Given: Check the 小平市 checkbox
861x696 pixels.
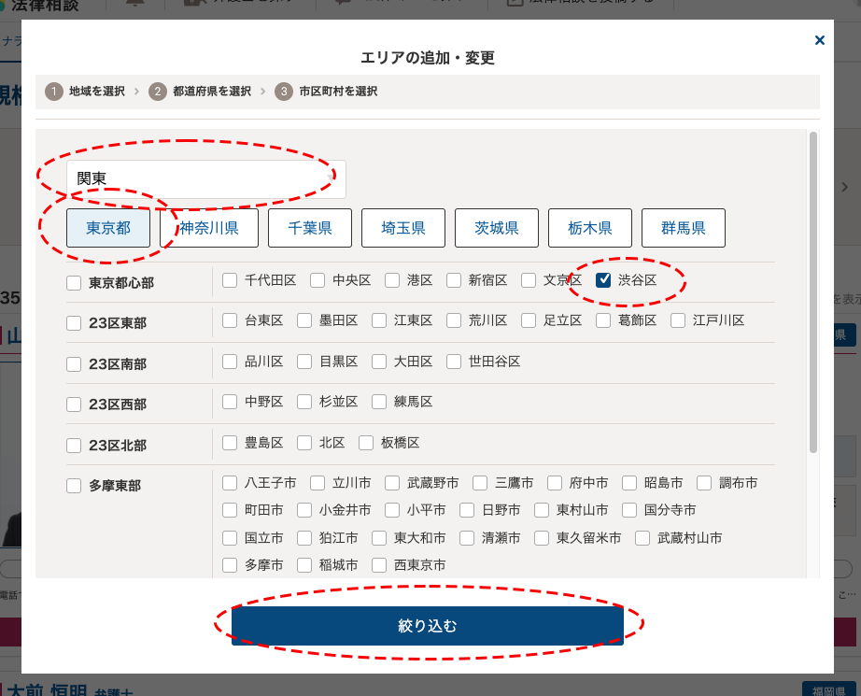Looking at the screenshot, I should point(392,510).
